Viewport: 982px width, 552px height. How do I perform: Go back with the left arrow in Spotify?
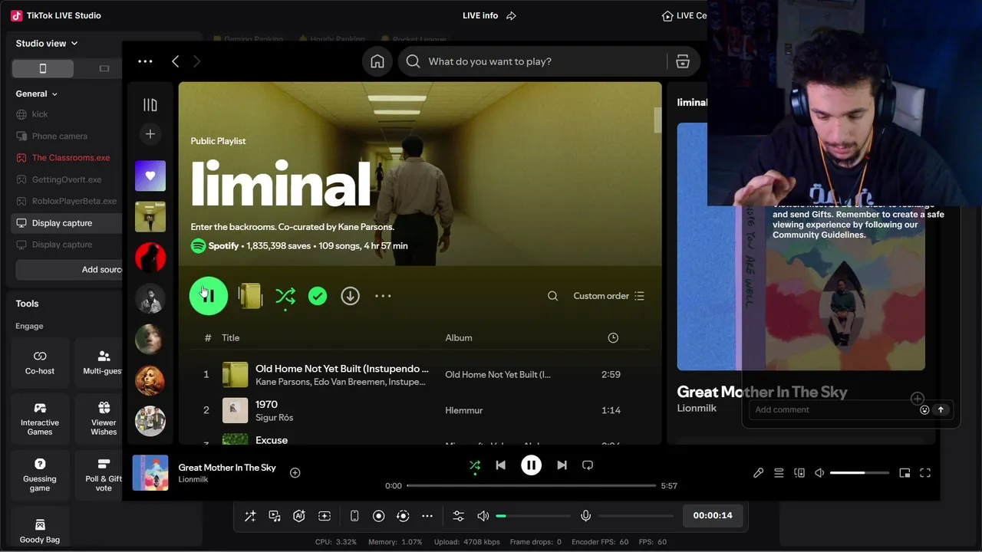pyautogui.click(x=176, y=61)
